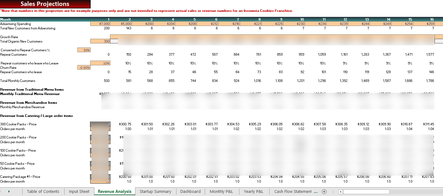Open the Startup Summary sheet tab

click(156, 192)
